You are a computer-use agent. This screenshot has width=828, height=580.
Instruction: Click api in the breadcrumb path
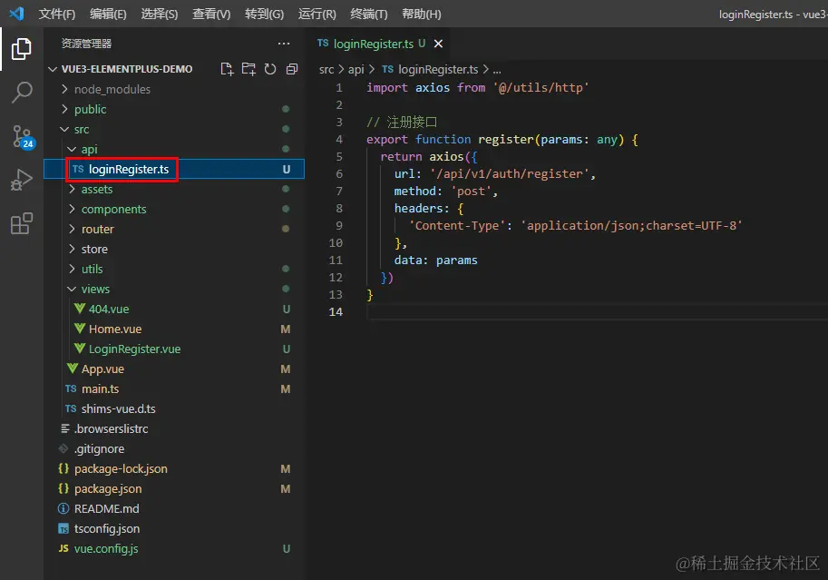(x=356, y=69)
